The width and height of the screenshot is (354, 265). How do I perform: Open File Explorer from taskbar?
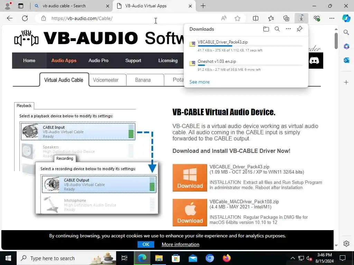pyautogui.click(x=159, y=258)
